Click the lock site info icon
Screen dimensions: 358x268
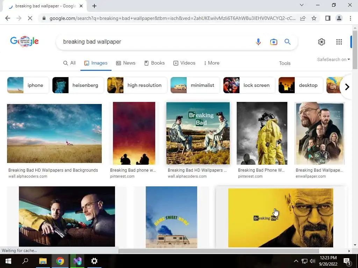(44, 18)
